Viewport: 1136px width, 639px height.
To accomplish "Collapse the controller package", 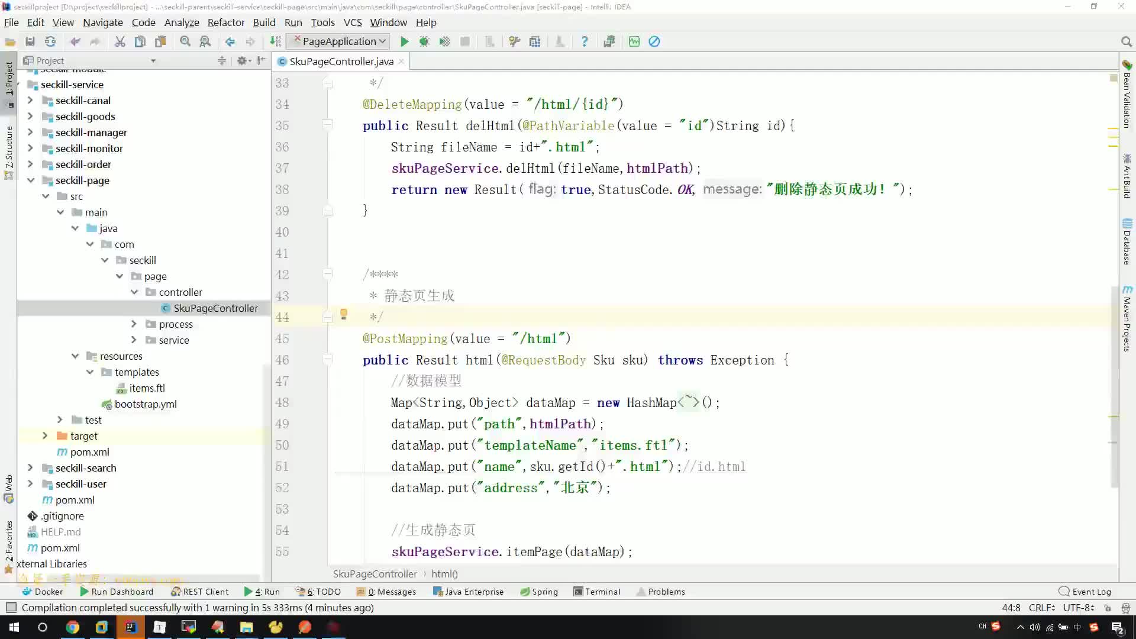I will tap(134, 292).
